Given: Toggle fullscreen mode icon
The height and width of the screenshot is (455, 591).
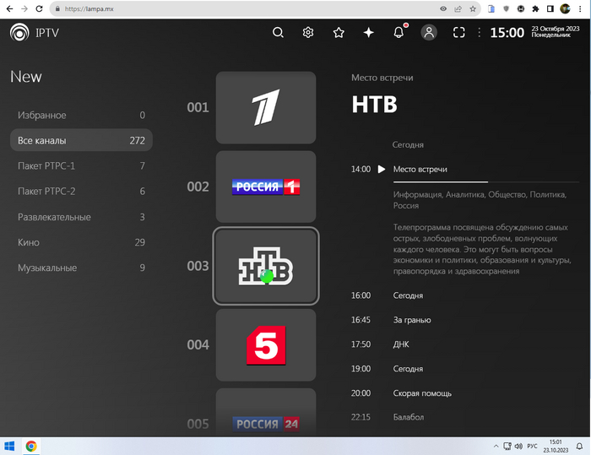Looking at the screenshot, I should coord(459,33).
